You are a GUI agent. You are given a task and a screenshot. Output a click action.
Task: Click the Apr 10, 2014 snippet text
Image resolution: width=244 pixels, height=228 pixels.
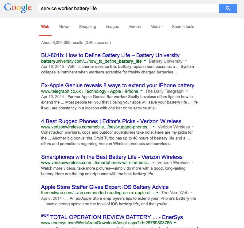[52, 97]
